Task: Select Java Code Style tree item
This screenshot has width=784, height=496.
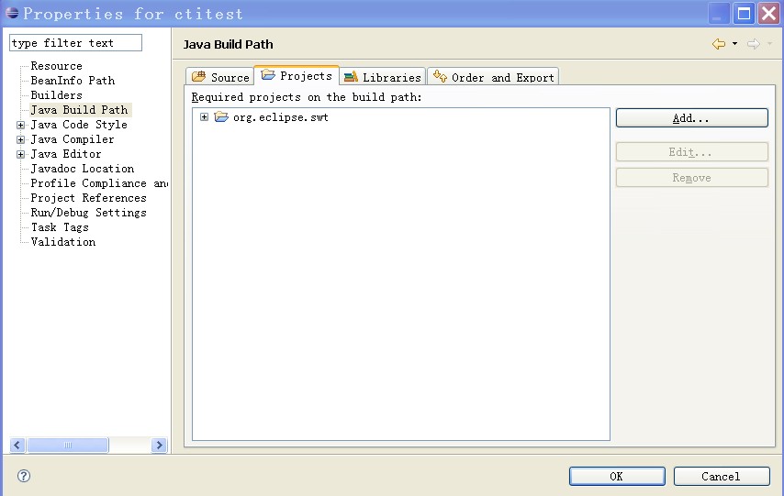Action: click(79, 125)
